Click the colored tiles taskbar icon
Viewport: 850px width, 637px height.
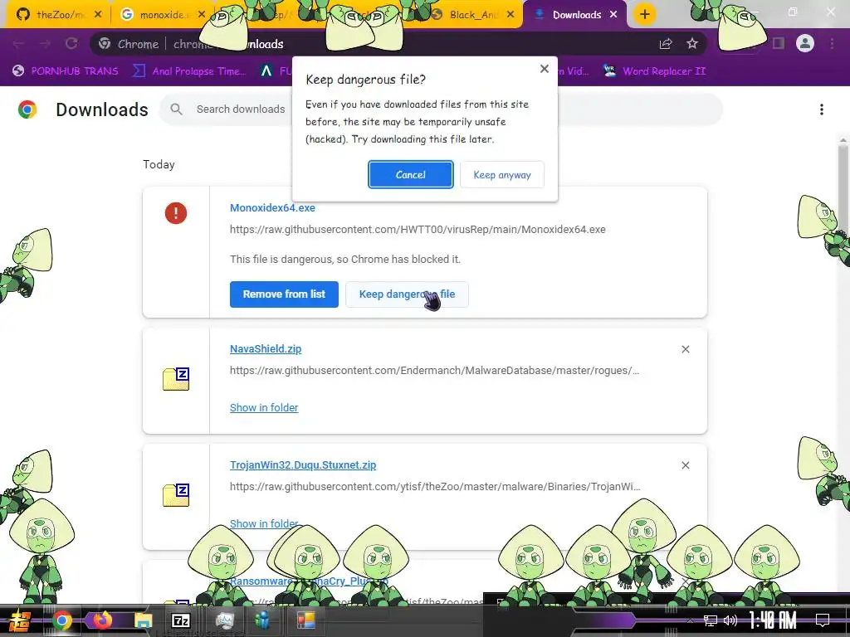pyautogui.click(x=305, y=620)
